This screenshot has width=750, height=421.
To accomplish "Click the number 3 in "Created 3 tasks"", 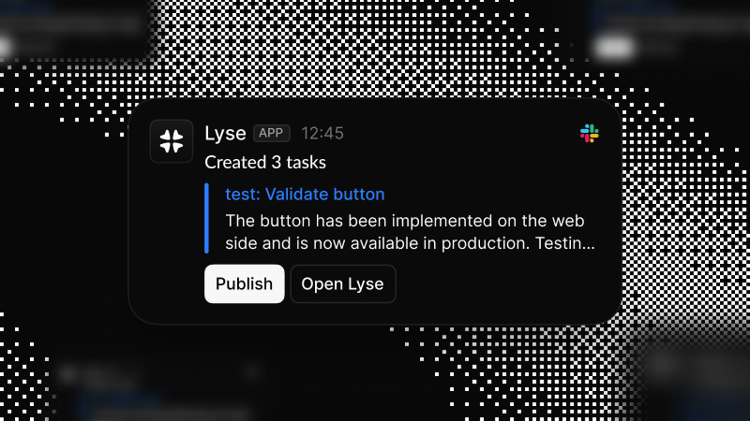I will coord(275,162).
